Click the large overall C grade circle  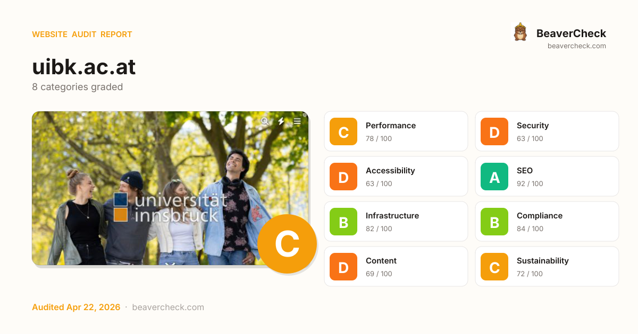point(287,244)
